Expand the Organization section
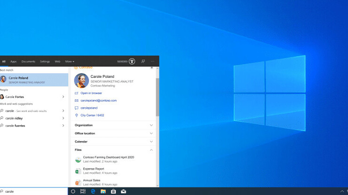 151,125
